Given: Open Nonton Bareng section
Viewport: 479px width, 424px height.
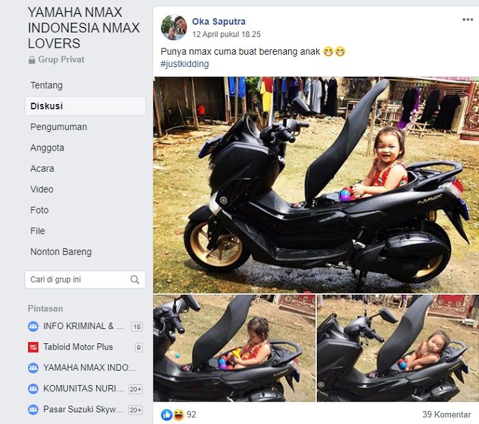Looking at the screenshot, I should point(61,252).
